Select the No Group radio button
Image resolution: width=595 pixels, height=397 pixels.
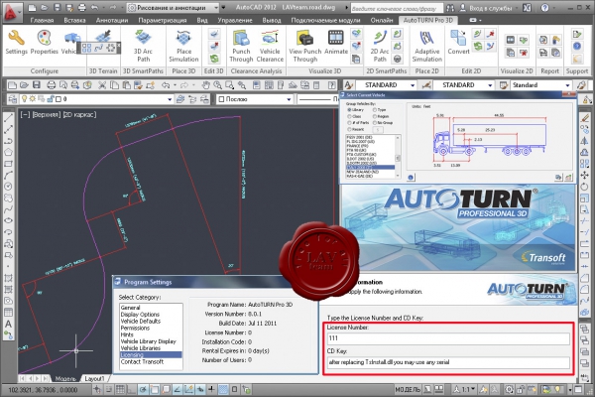pos(375,123)
